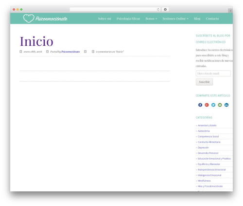Share the article by email icon

pos(220,105)
